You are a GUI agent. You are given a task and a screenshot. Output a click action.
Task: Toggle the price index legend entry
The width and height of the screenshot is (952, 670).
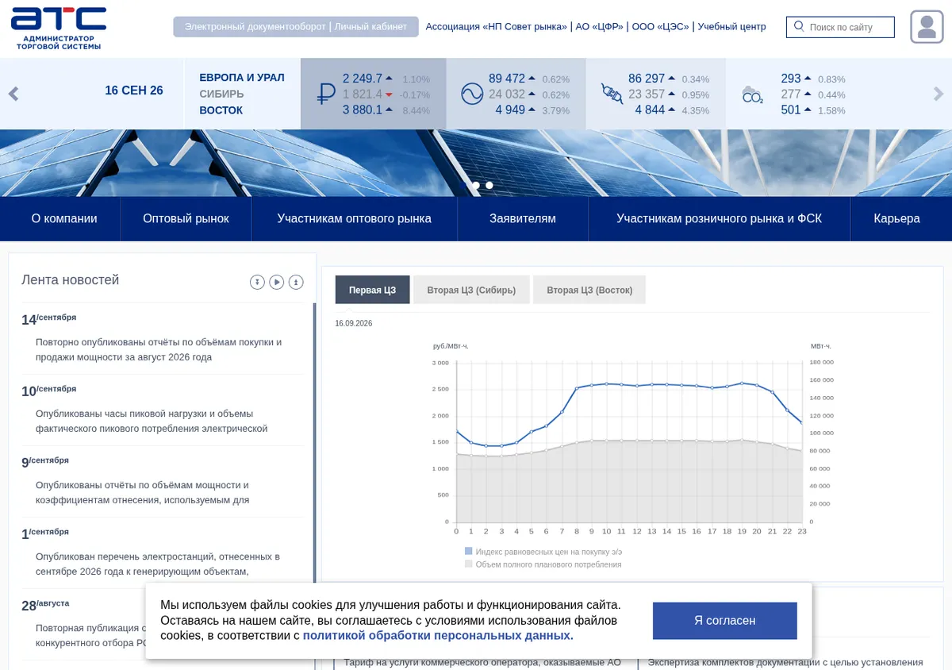tap(543, 551)
